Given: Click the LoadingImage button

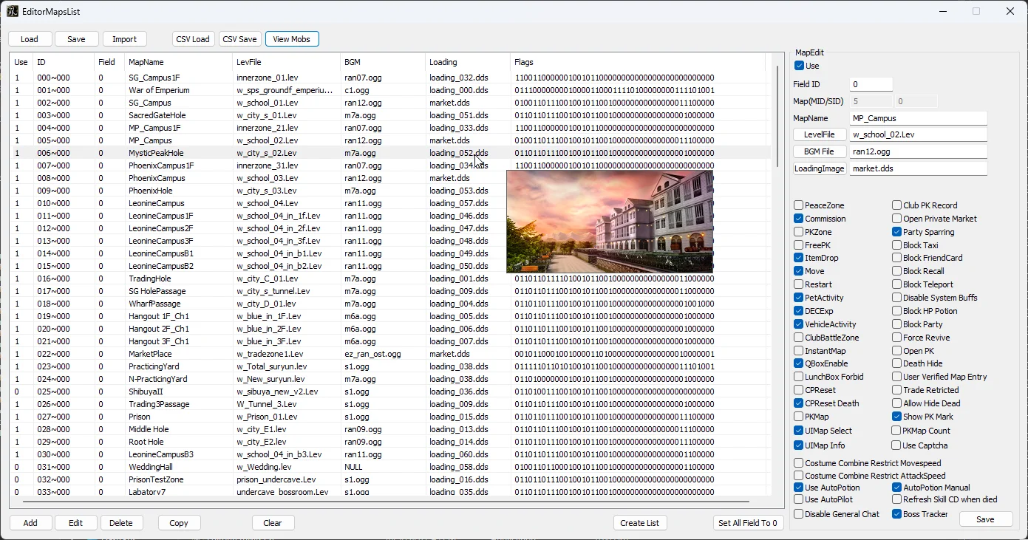Looking at the screenshot, I should point(820,168).
